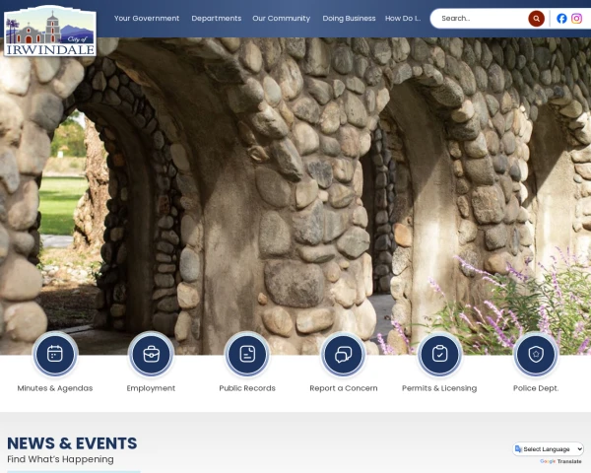
Task: Click the Google Translate link
Action: [560, 461]
